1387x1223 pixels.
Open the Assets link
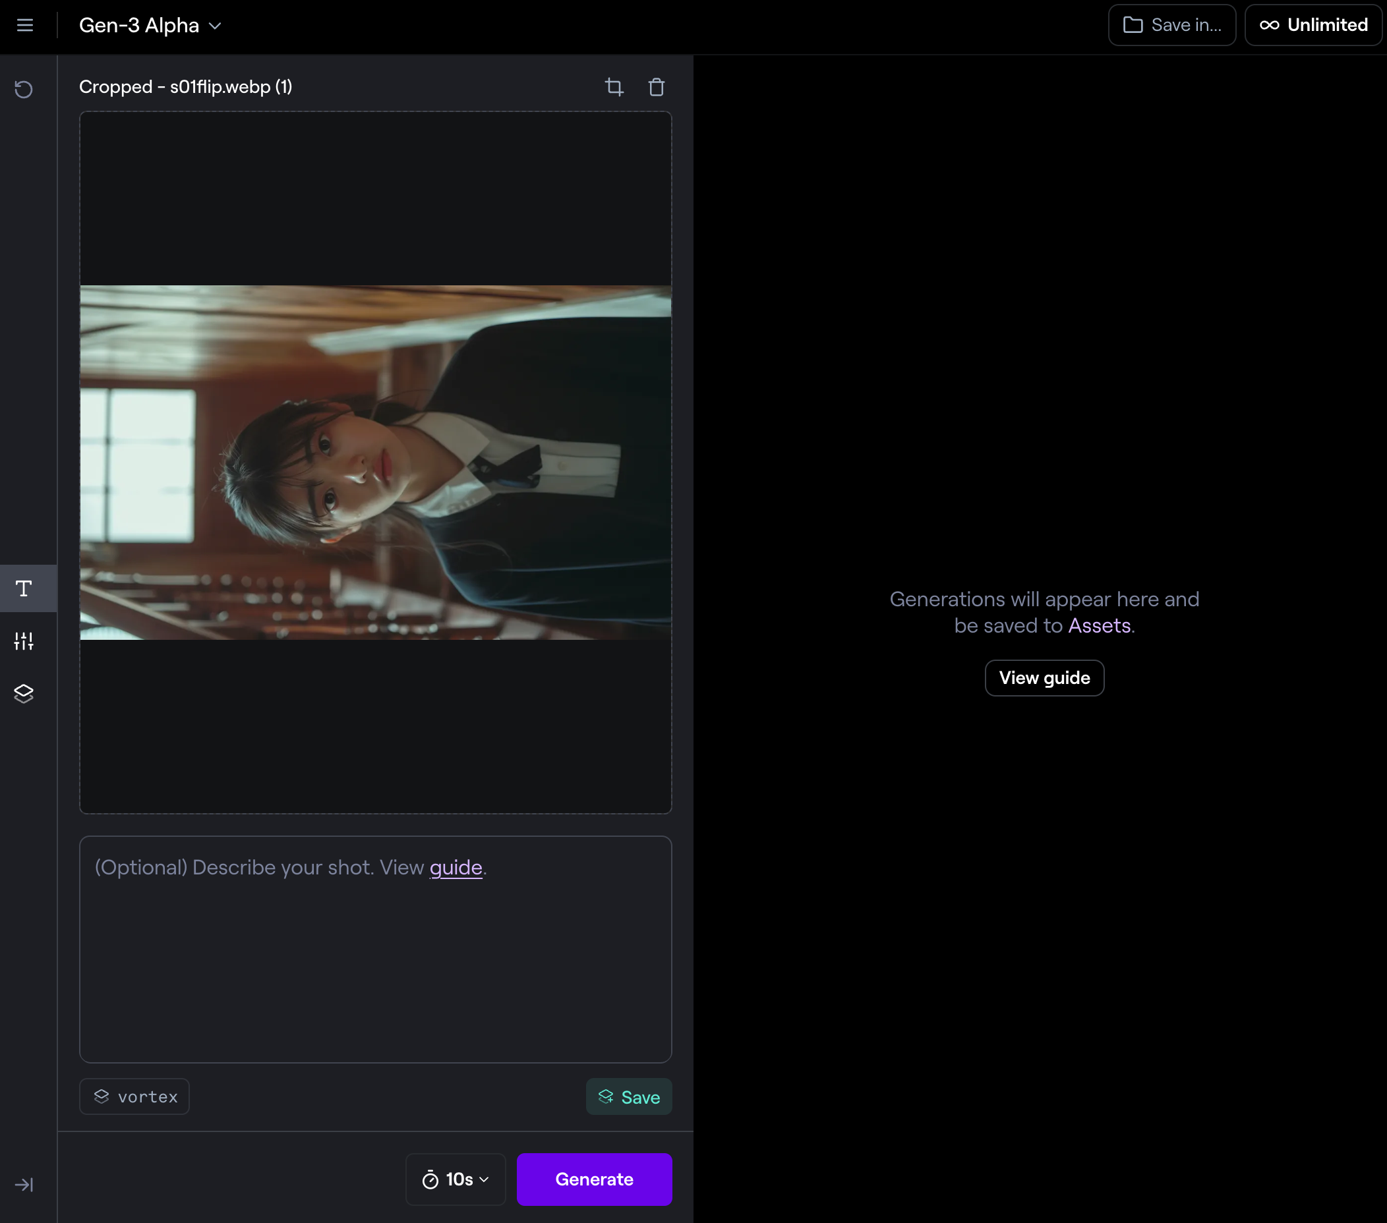tap(1099, 625)
